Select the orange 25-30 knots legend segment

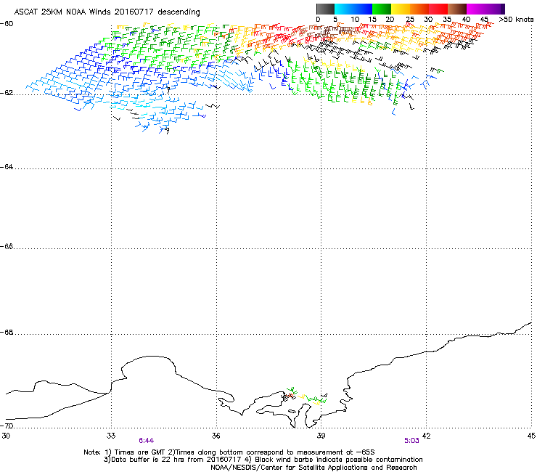point(419,9)
